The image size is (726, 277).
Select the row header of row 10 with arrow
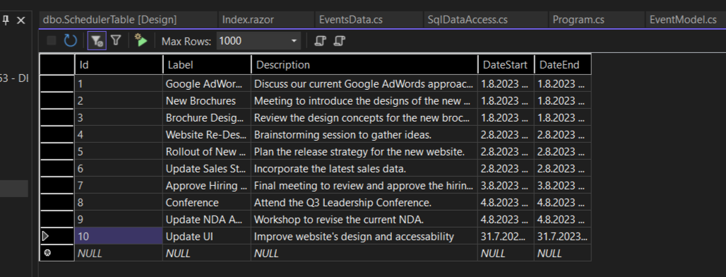click(x=56, y=236)
